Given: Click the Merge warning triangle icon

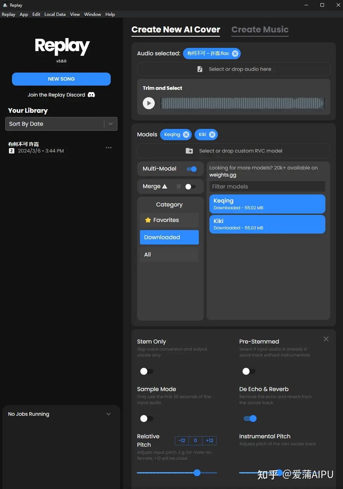Looking at the screenshot, I should [165, 186].
